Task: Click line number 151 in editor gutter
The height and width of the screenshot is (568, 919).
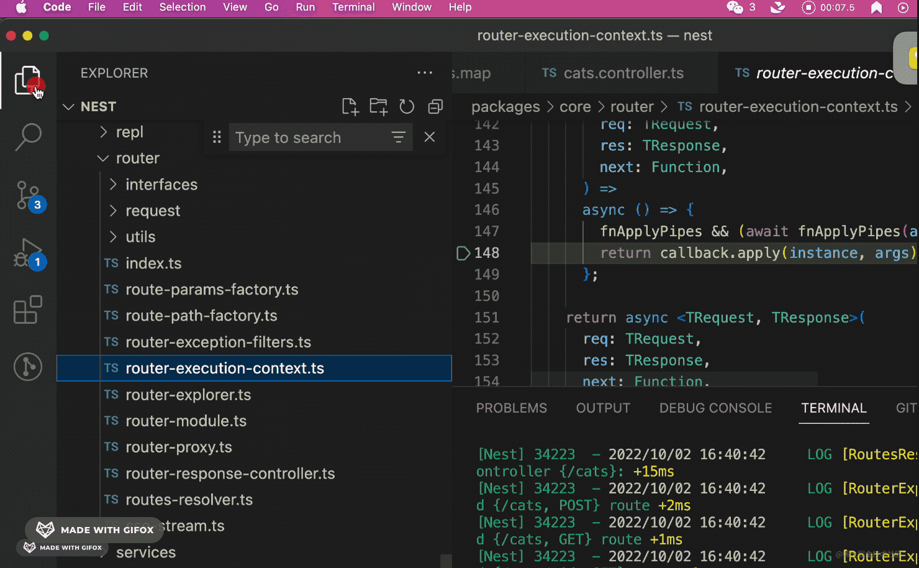Action: coord(487,318)
